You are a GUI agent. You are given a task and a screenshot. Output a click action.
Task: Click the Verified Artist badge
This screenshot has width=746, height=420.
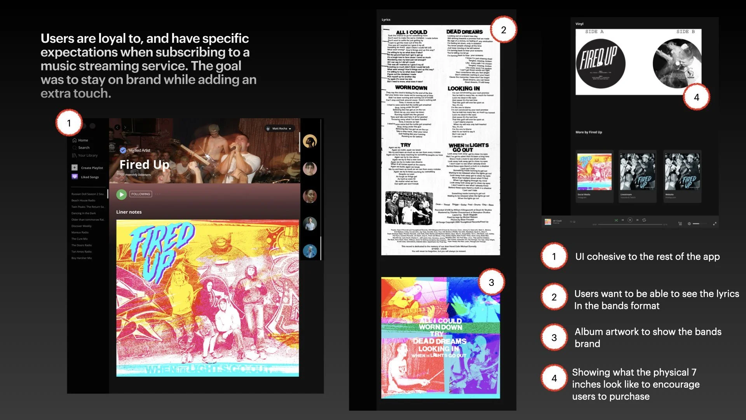123,150
